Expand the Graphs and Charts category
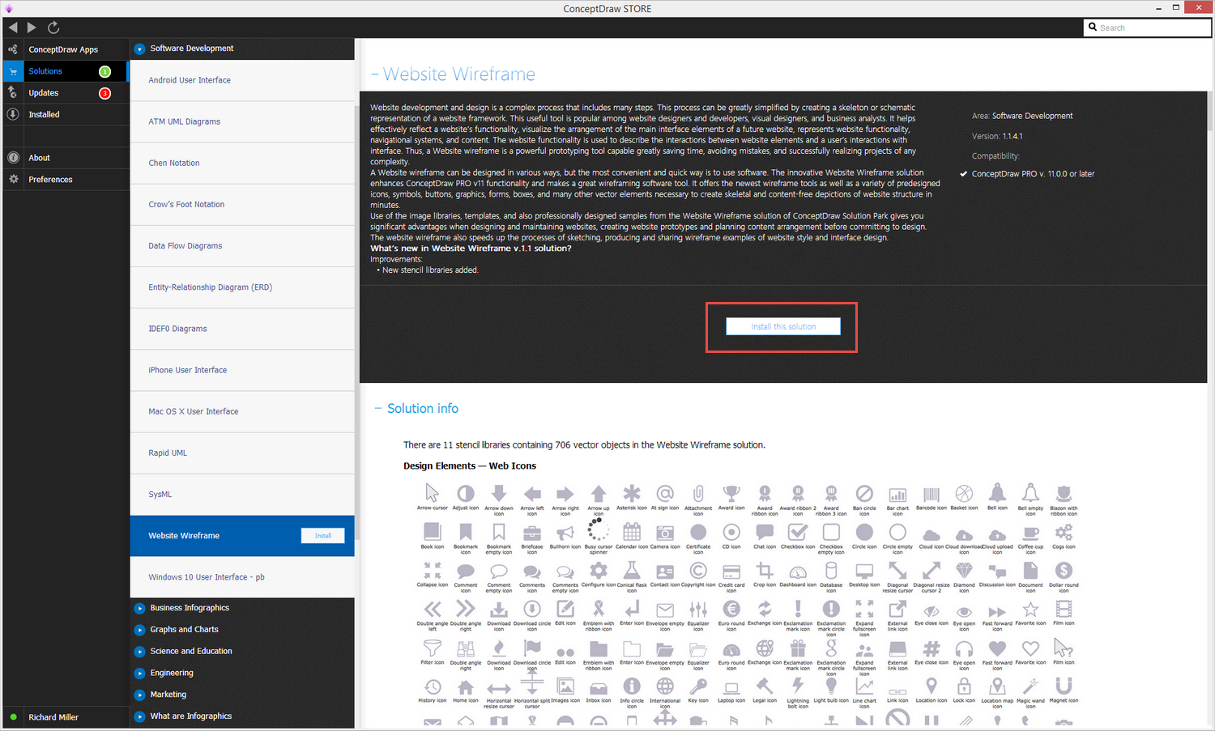The width and height of the screenshot is (1215, 731). (139, 630)
